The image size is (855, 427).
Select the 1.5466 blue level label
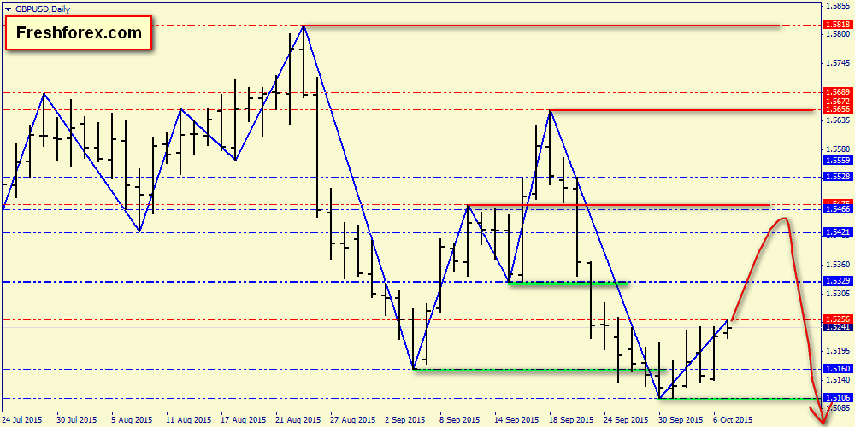click(x=836, y=209)
